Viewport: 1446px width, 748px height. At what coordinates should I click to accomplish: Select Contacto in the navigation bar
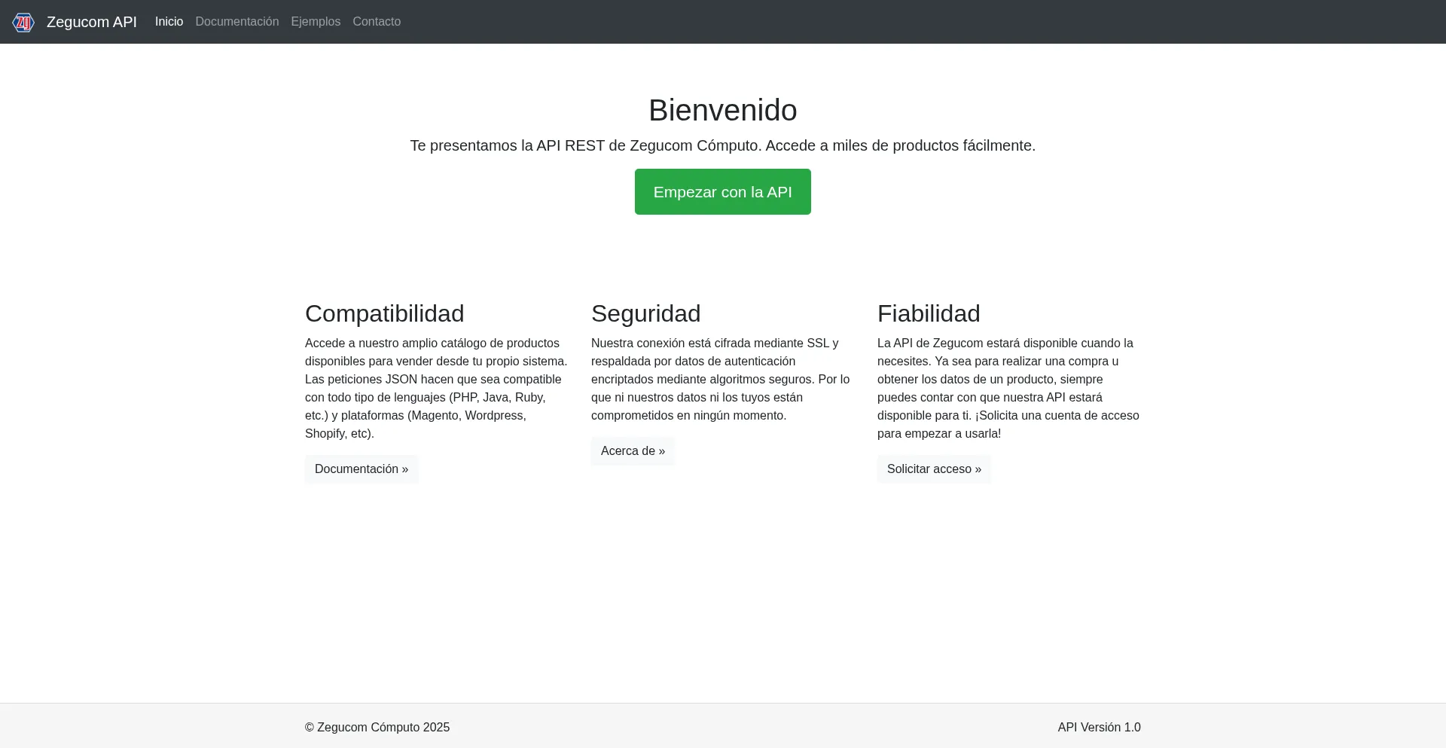coord(377,22)
